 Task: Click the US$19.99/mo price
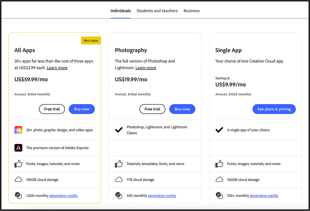[x=131, y=79]
